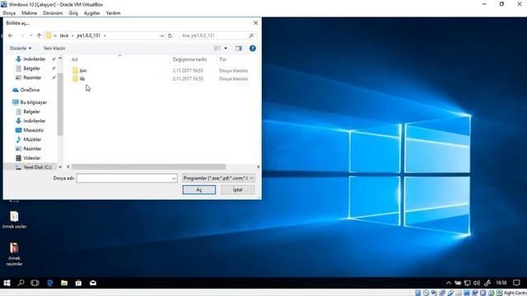The width and height of the screenshot is (527, 296).
Task: Open Microsoft Store from taskbar
Action: pos(78,283)
